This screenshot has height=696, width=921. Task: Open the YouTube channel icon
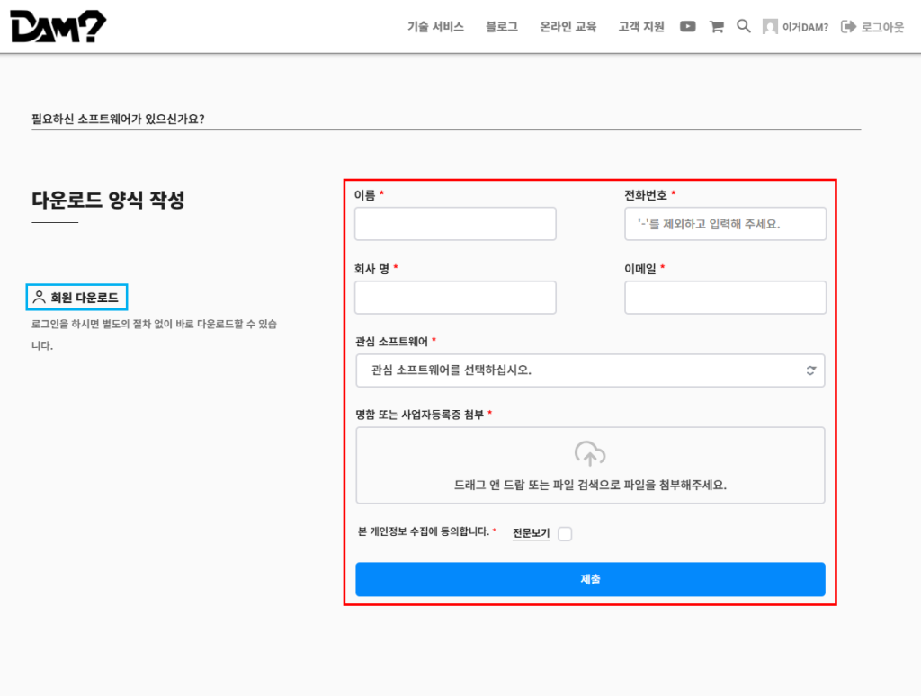[687, 26]
